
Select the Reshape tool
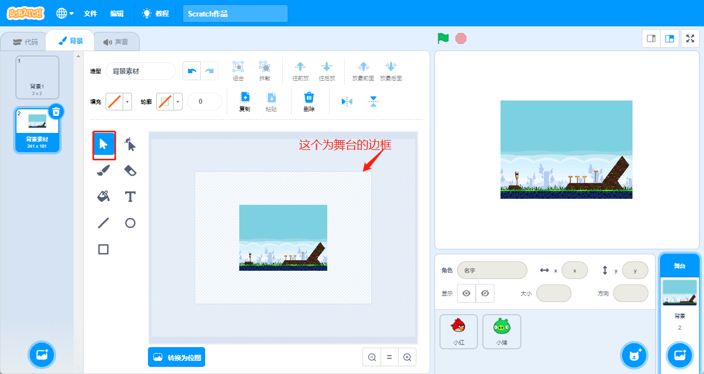[130, 144]
